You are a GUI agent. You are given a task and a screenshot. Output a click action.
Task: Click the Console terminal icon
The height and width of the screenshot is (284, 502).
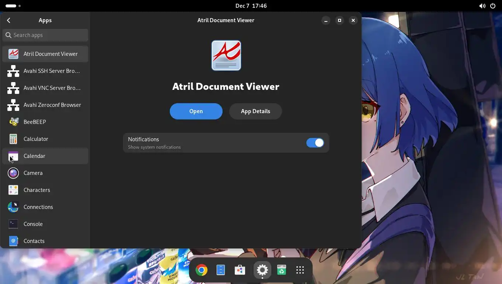point(13,224)
